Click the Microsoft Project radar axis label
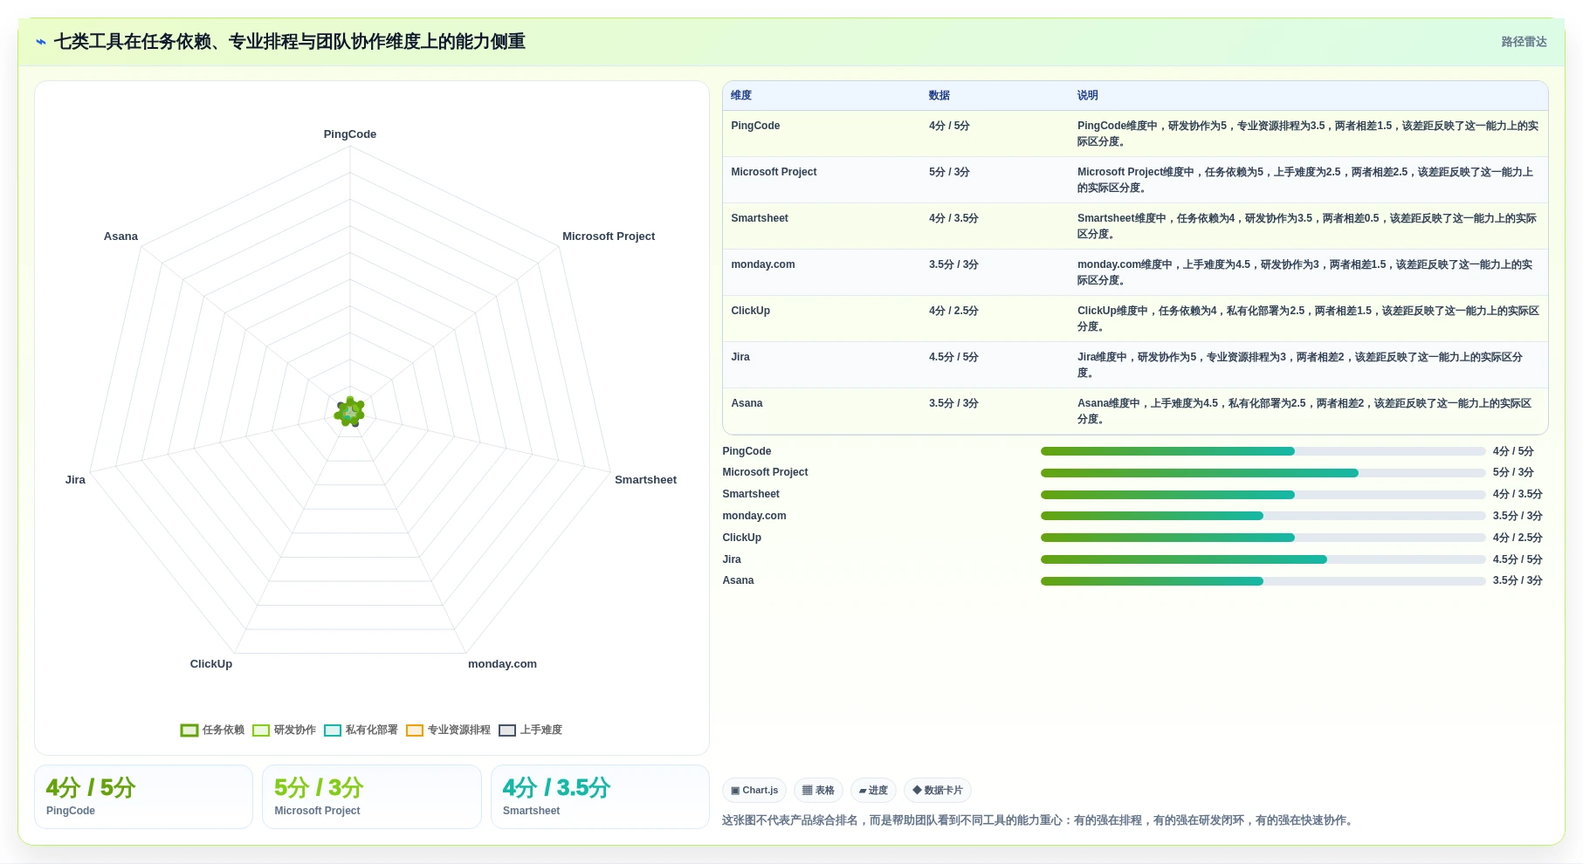Viewport: 1583px width, 864px height. click(x=609, y=237)
